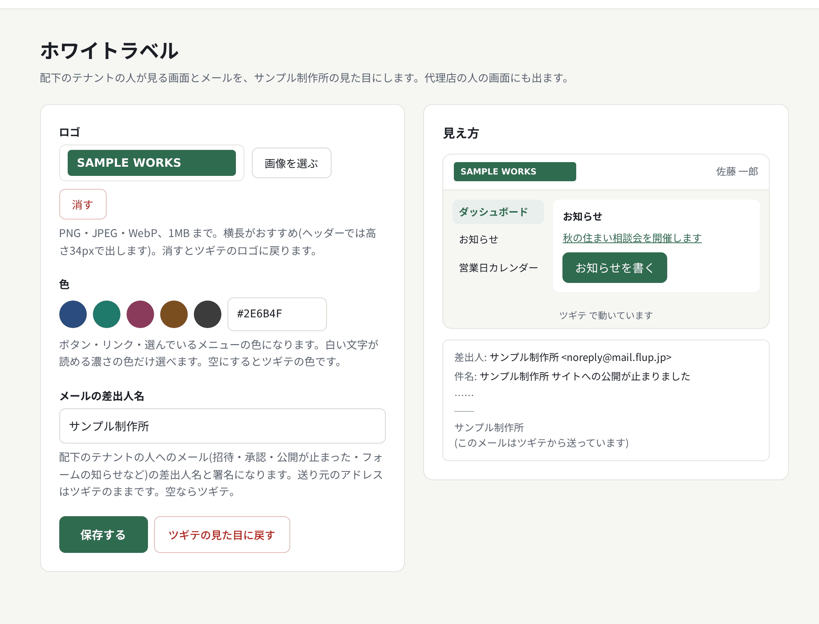Select お知らせ in preview side menu

coord(479,239)
